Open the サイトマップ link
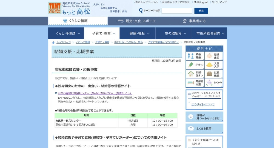This screenshot has height=148, width=274. click(x=219, y=2)
